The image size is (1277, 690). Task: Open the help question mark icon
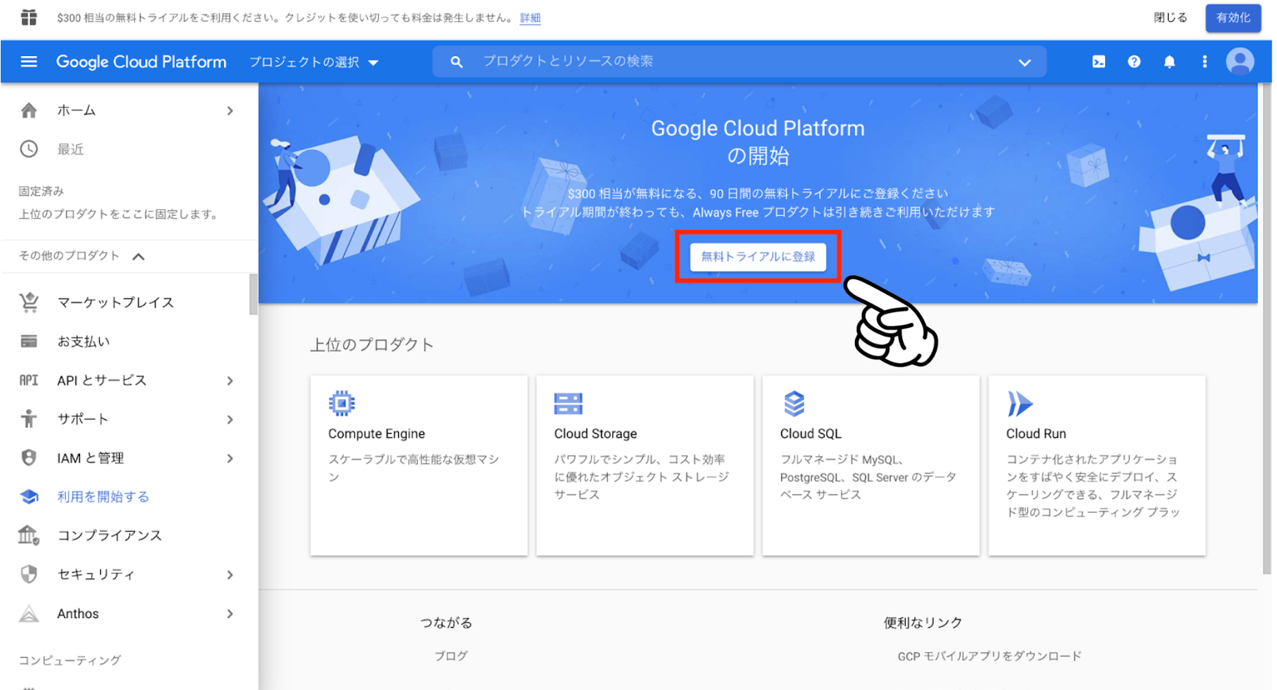pyautogui.click(x=1135, y=62)
